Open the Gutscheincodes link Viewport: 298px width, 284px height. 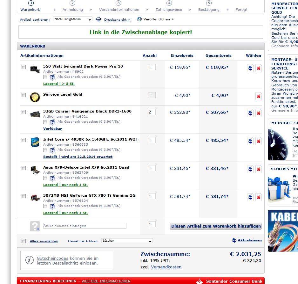pos(52,258)
